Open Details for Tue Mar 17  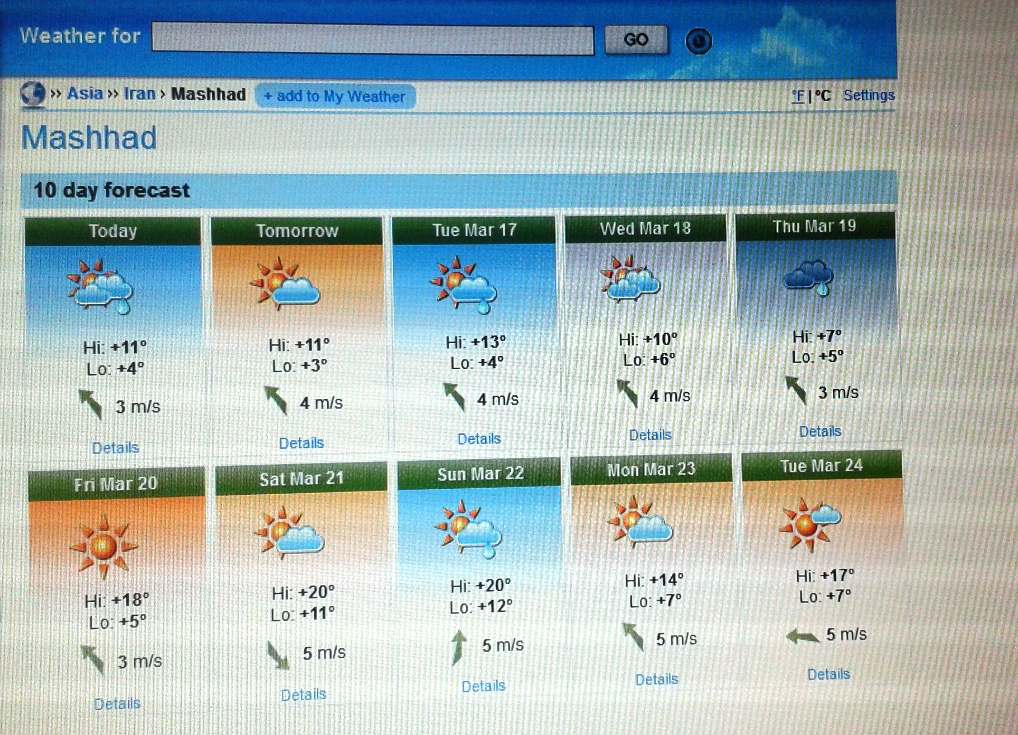479,439
